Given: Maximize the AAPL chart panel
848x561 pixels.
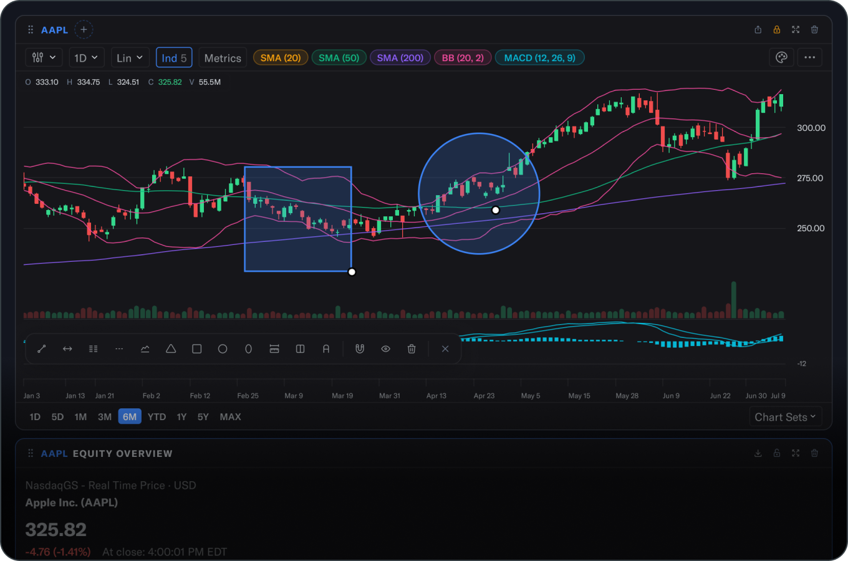Looking at the screenshot, I should click(x=796, y=29).
